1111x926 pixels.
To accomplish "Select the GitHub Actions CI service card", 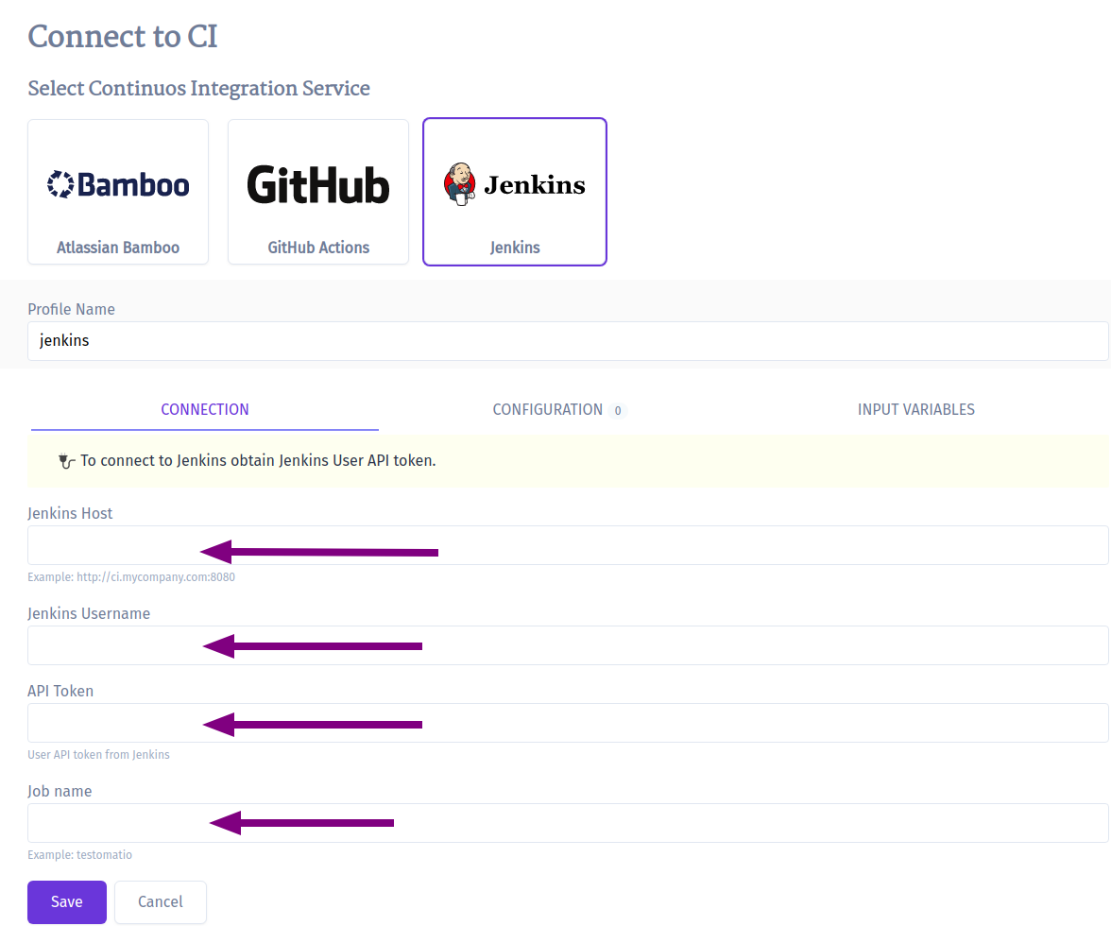I will click(x=318, y=192).
